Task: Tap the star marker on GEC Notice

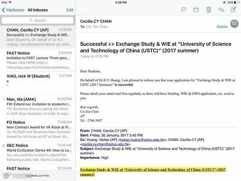Action: pos(3,146)
